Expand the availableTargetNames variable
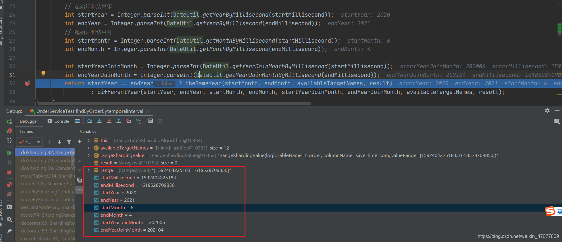This screenshot has width=562, height=242. point(88,148)
